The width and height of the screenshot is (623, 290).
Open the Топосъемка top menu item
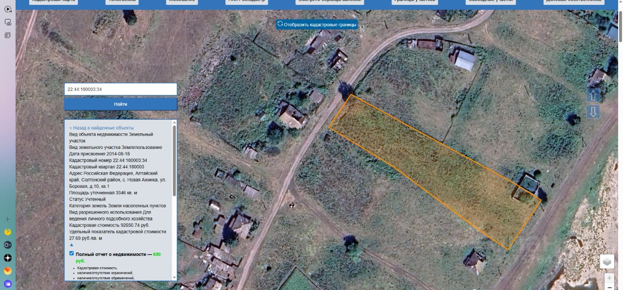coord(122,2)
